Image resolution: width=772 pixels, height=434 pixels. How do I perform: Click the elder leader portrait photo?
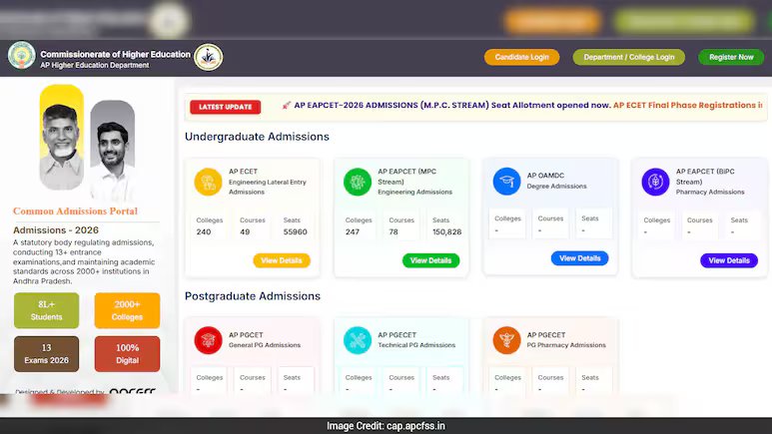[62, 138]
